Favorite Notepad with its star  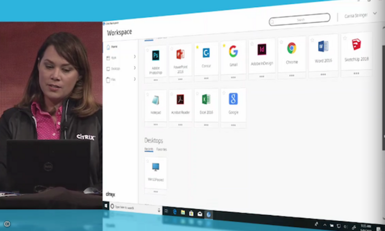(147, 94)
